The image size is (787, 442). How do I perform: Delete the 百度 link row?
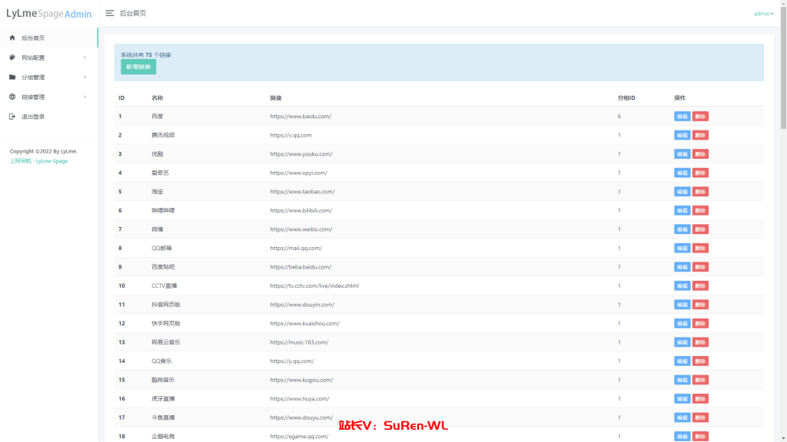700,117
